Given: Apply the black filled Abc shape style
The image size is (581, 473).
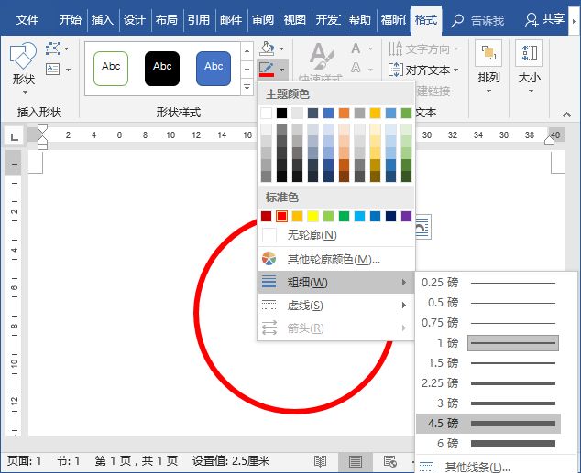Looking at the screenshot, I should tap(162, 69).
